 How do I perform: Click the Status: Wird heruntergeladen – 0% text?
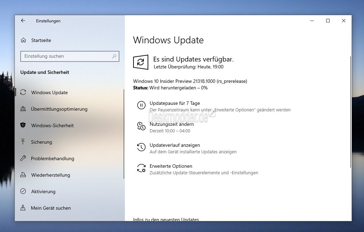(x=170, y=88)
